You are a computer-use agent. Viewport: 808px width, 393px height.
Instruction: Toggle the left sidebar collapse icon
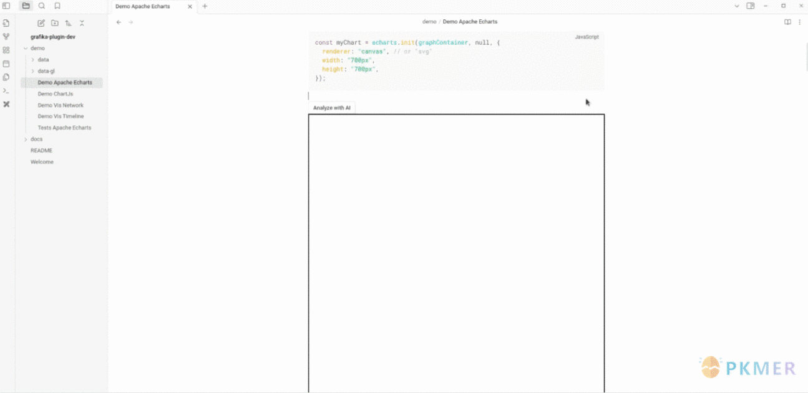(6, 6)
